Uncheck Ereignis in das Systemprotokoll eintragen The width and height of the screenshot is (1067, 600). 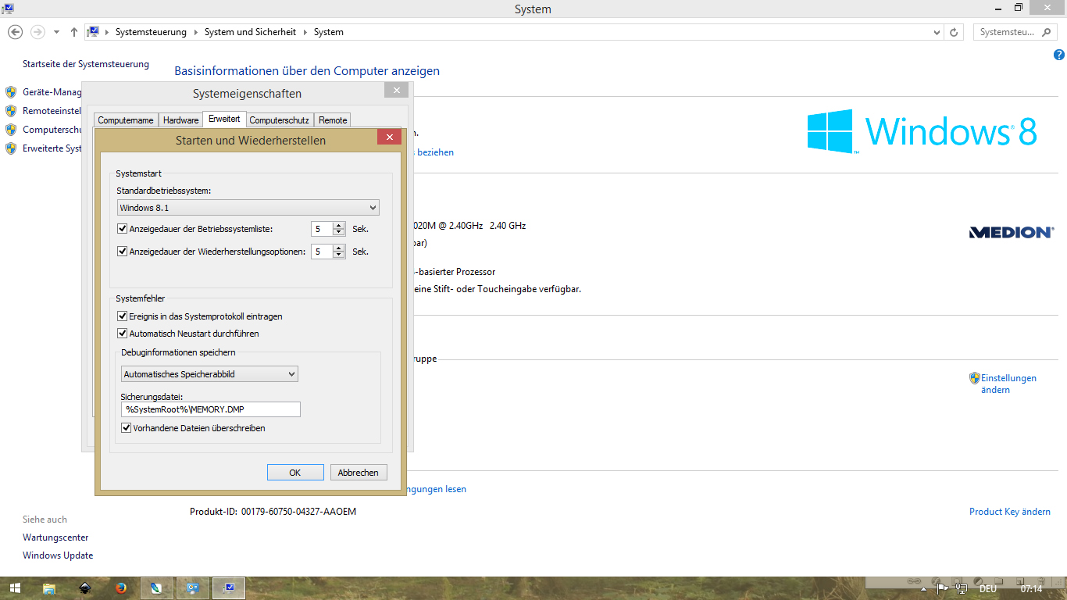(x=122, y=316)
